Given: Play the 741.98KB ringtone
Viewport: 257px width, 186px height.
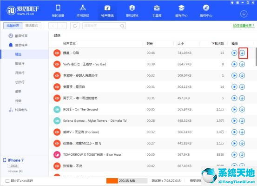Looking at the screenshot, I should (x=234, y=53).
